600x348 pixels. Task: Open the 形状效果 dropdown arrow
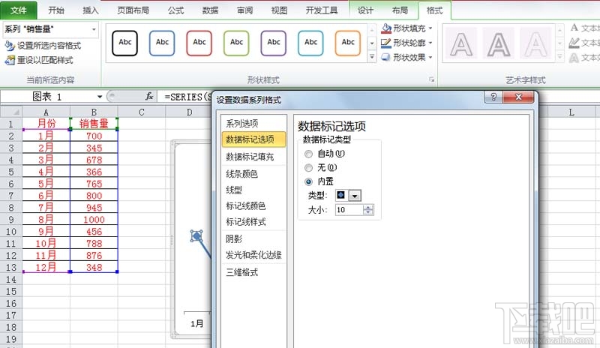pos(430,58)
